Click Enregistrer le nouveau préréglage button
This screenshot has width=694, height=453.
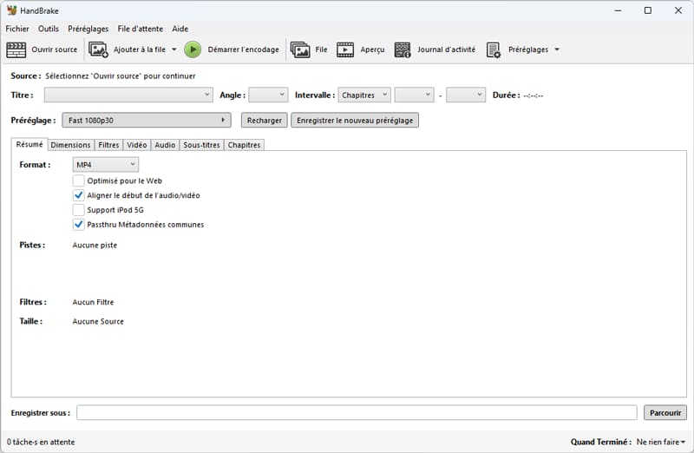tap(355, 121)
